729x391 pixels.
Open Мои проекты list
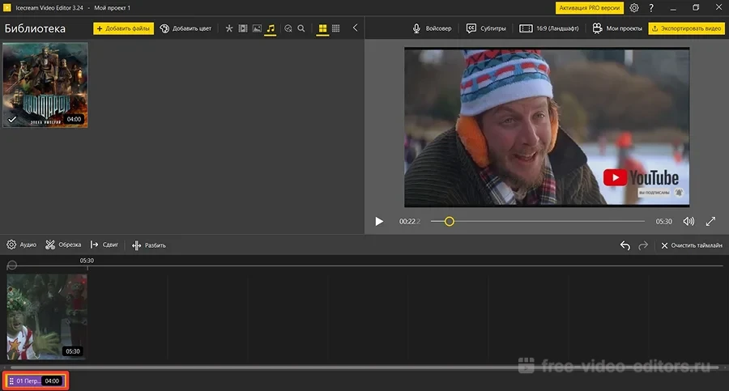pos(617,28)
